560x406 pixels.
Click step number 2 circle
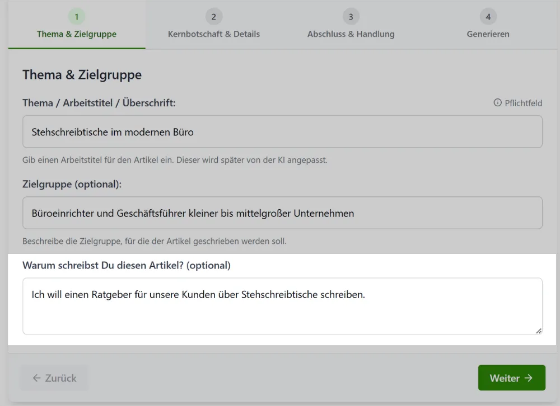[x=213, y=17]
